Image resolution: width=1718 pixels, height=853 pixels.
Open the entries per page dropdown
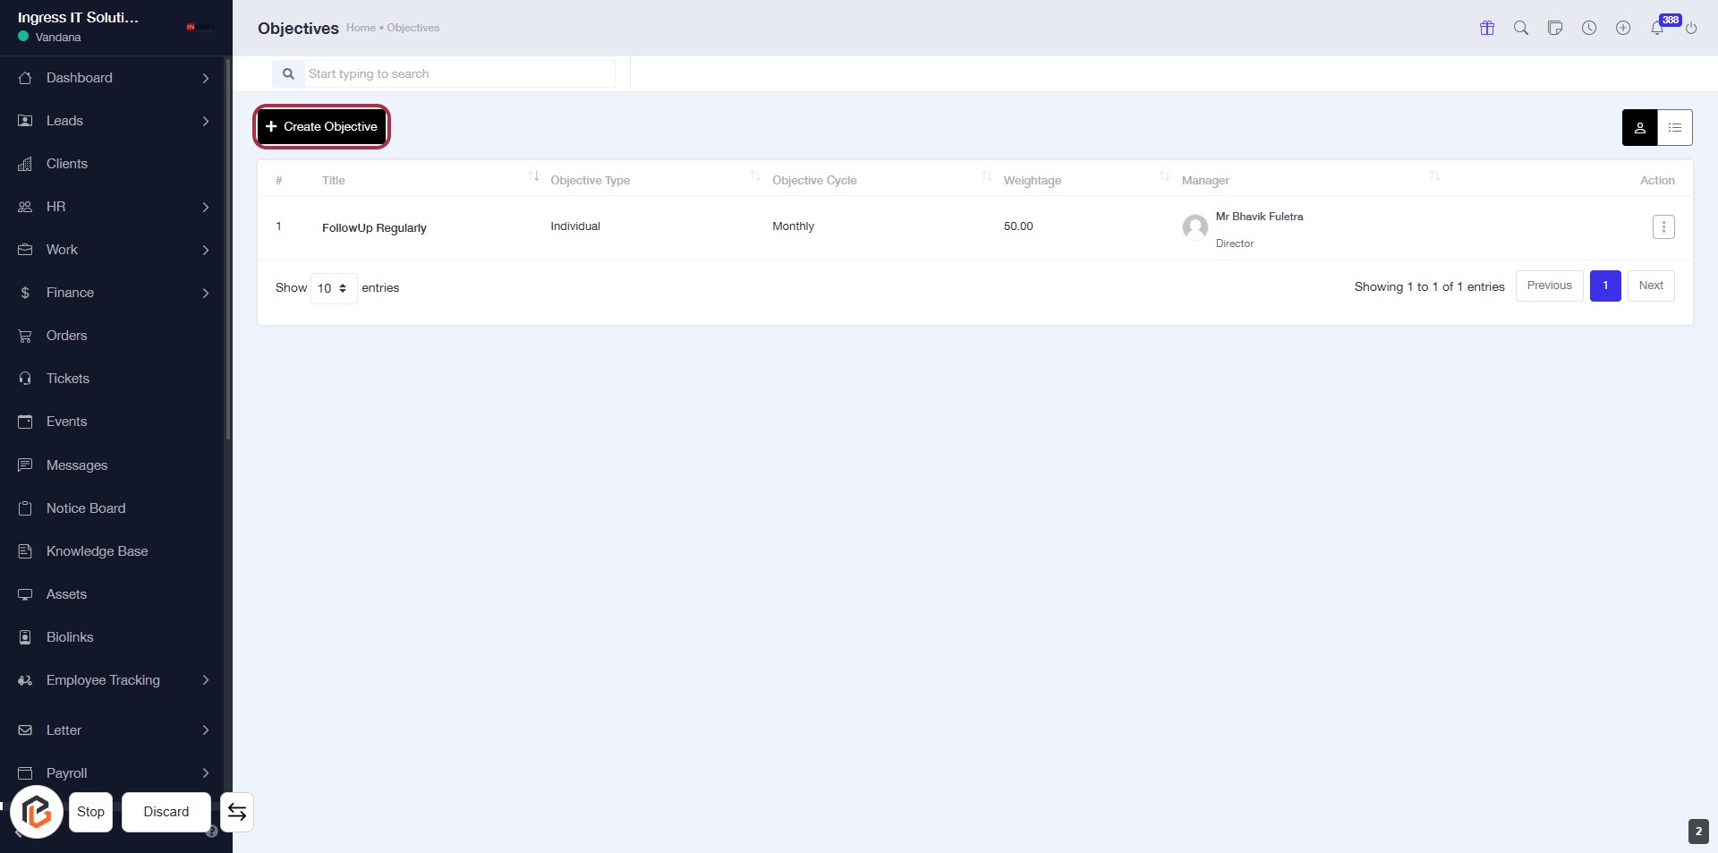point(333,288)
